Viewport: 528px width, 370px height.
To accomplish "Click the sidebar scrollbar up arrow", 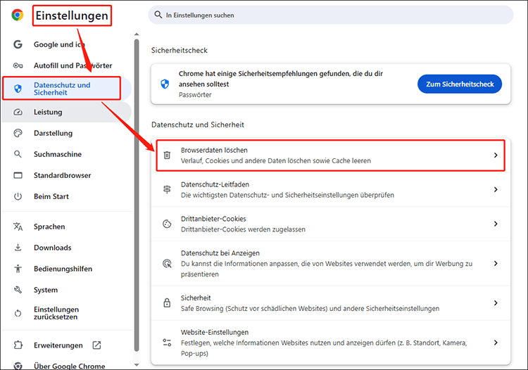I will tap(137, 34).
